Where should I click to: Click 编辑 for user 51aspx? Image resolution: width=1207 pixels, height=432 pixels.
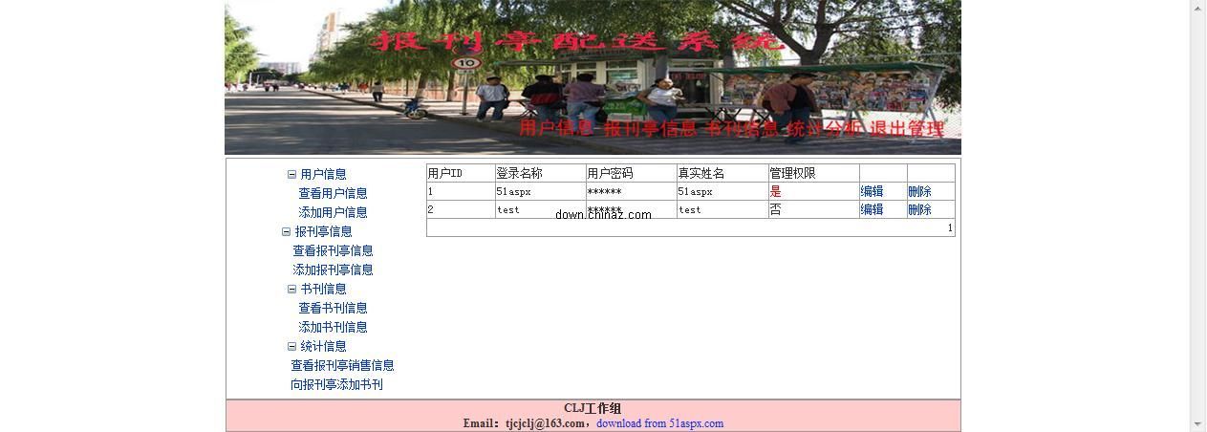click(872, 191)
